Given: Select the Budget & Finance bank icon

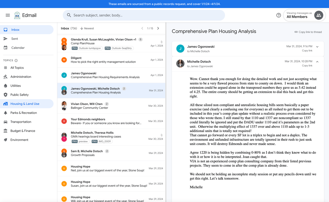Looking at the screenshot, I should (5, 131).
